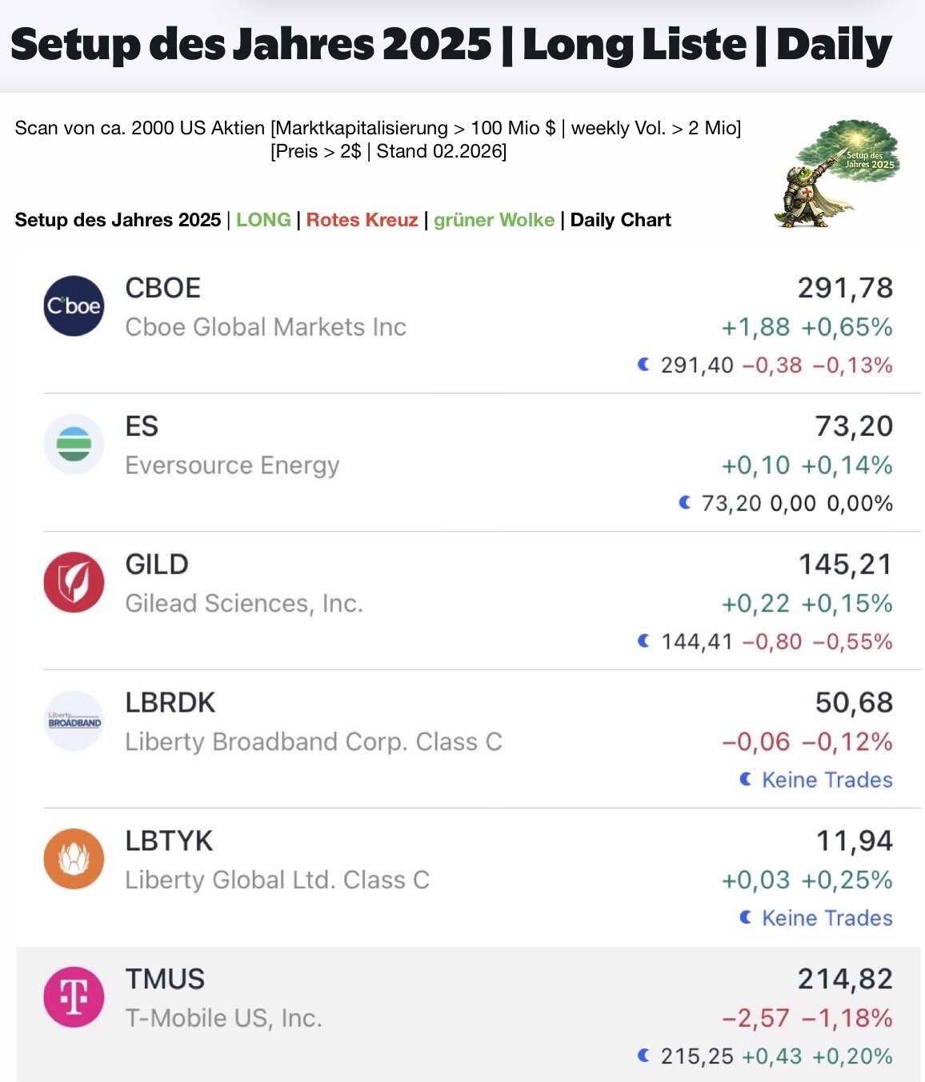Screen dimensions: 925x1082
Task: Click the Rotes Kreuz red label
Action: [362, 220]
